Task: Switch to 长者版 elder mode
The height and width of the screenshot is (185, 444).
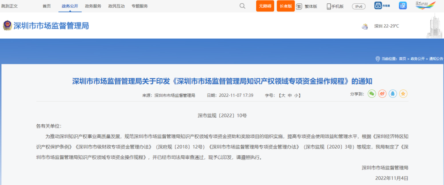Action: [286, 6]
